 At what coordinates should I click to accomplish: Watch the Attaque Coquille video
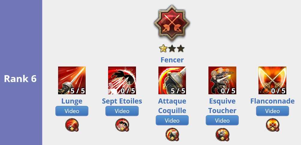(172, 120)
